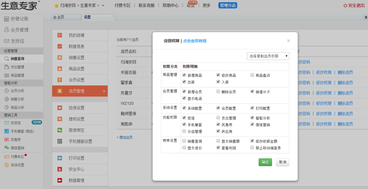The image size is (368, 189).
Task: Open 优惠券 in the sidebar
Action: 13,140
